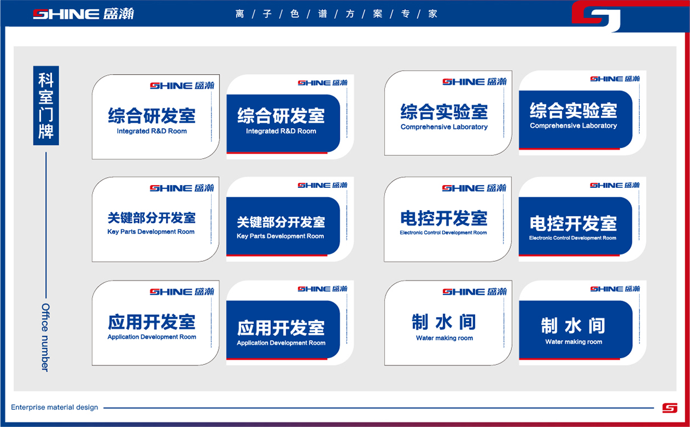Click the 离子色谱方案专家 header tagline
Screen dimensions: 690x427
tap(336, 14)
